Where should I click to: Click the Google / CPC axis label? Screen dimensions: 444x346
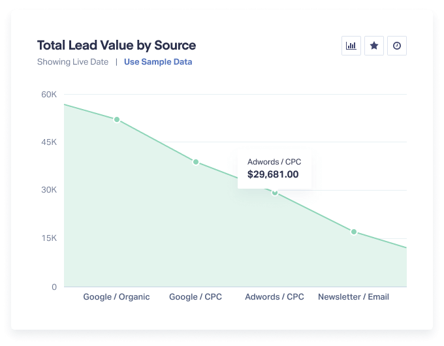tap(195, 297)
